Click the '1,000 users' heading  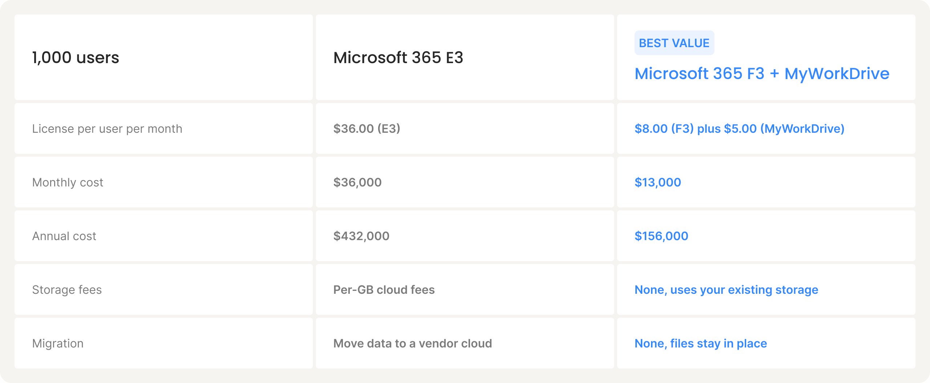point(76,58)
